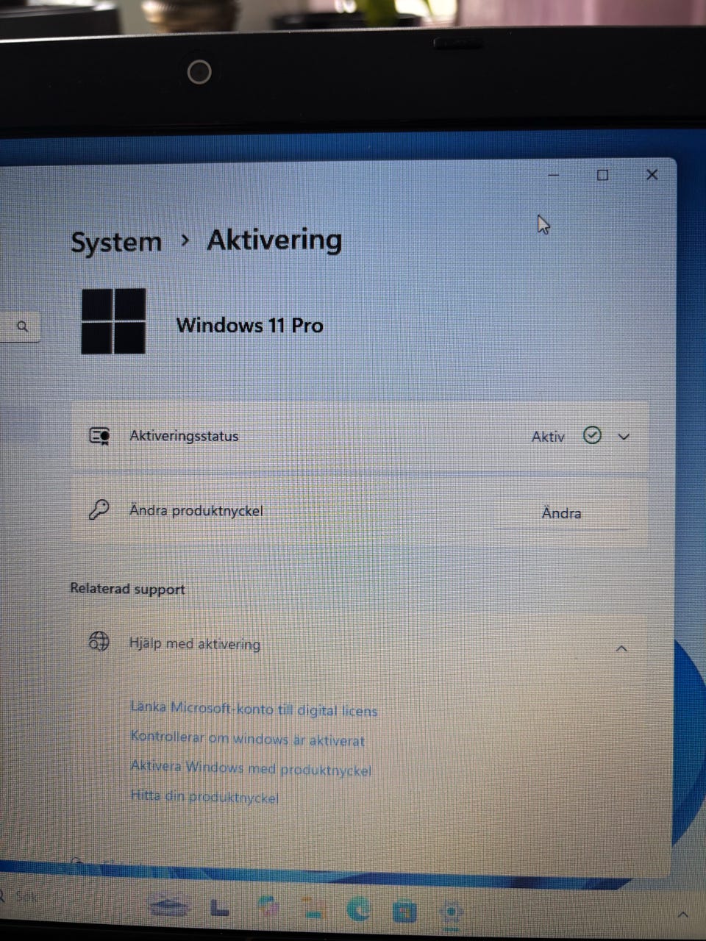
Task: Click the Aktiveringsstatus label
Action: pyautogui.click(x=184, y=436)
